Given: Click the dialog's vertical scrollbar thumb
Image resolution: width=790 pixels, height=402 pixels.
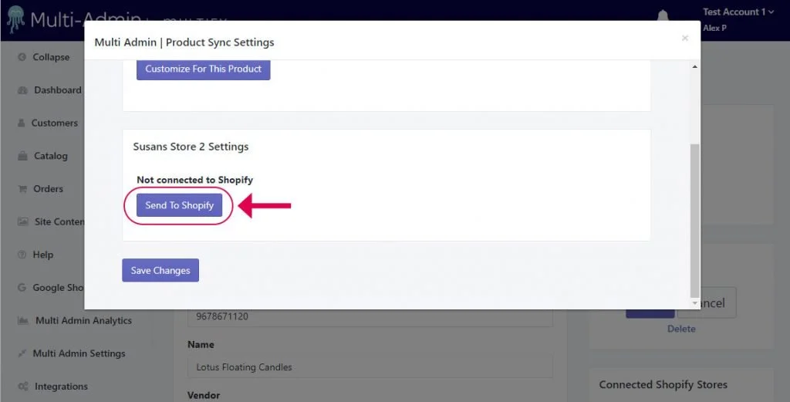Looking at the screenshot, I should pos(695,221).
